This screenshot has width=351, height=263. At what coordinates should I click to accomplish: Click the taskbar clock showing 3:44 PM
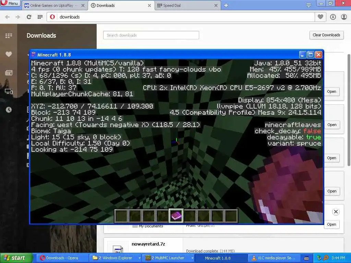point(338,258)
